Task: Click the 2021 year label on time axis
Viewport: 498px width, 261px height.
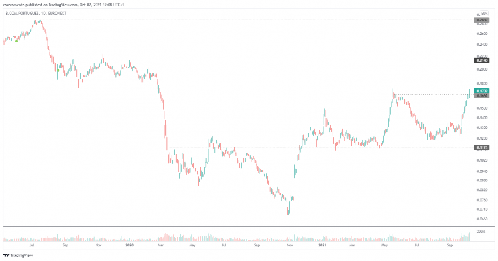Action: click(x=322, y=245)
